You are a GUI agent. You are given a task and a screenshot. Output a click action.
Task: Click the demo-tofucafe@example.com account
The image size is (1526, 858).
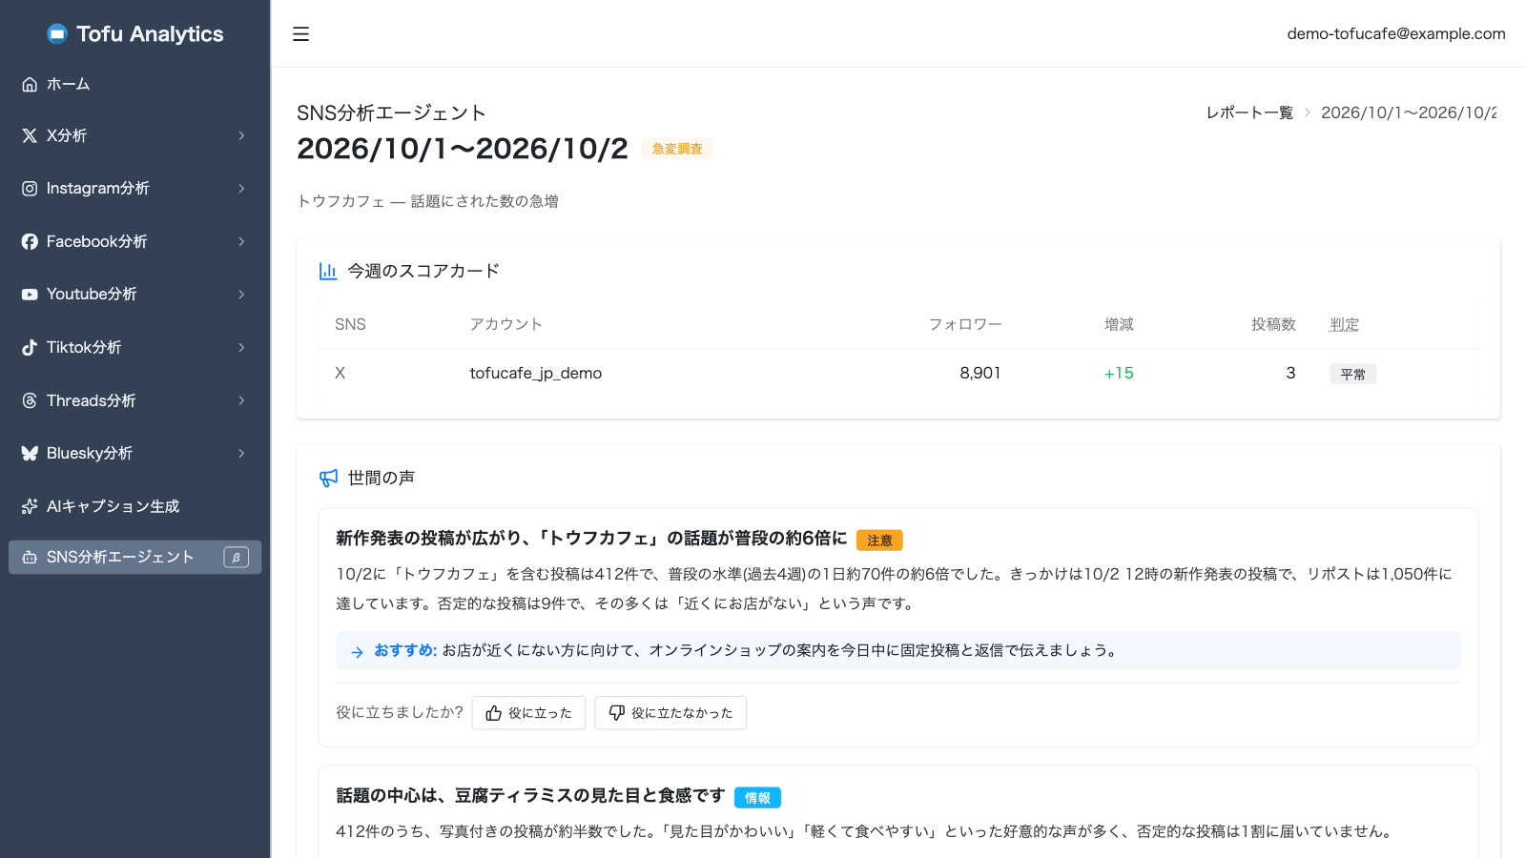point(1396,33)
